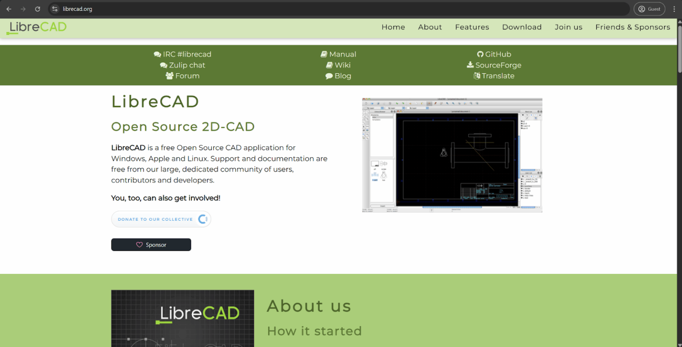The width and height of the screenshot is (682, 347).
Task: Open the Features menu item
Action: (472, 27)
